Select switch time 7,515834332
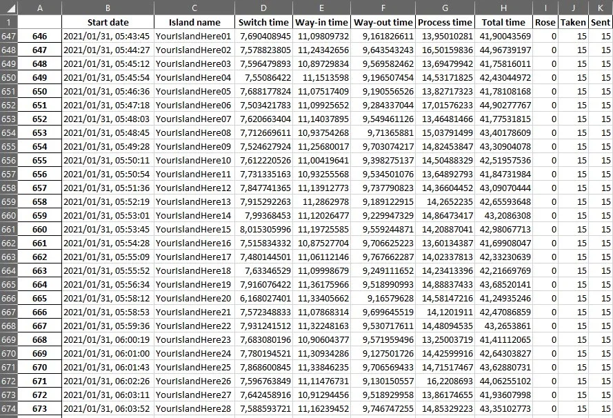Viewport: 613px width, 418px height. [263, 243]
